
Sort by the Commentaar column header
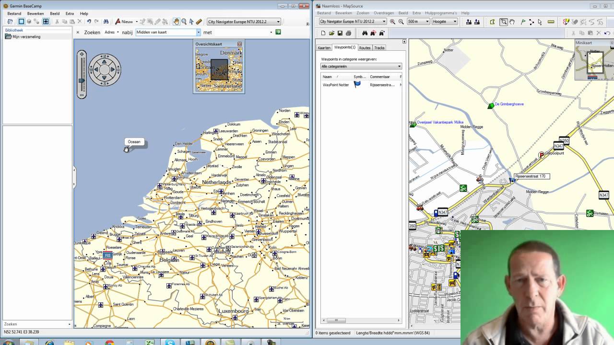[x=383, y=77]
